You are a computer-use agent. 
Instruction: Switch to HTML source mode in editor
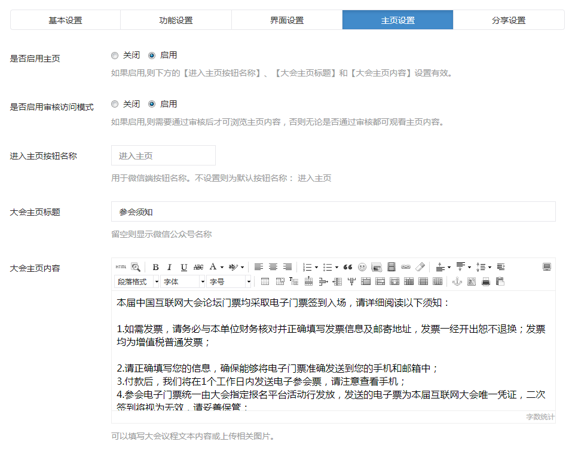(121, 267)
